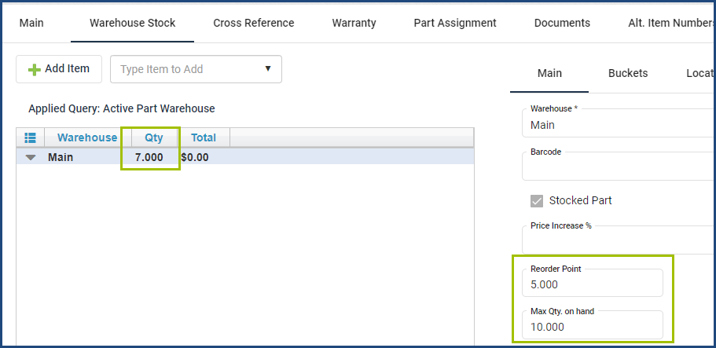Click the Add Item button
Viewport: 716px width, 348px height.
click(x=59, y=69)
